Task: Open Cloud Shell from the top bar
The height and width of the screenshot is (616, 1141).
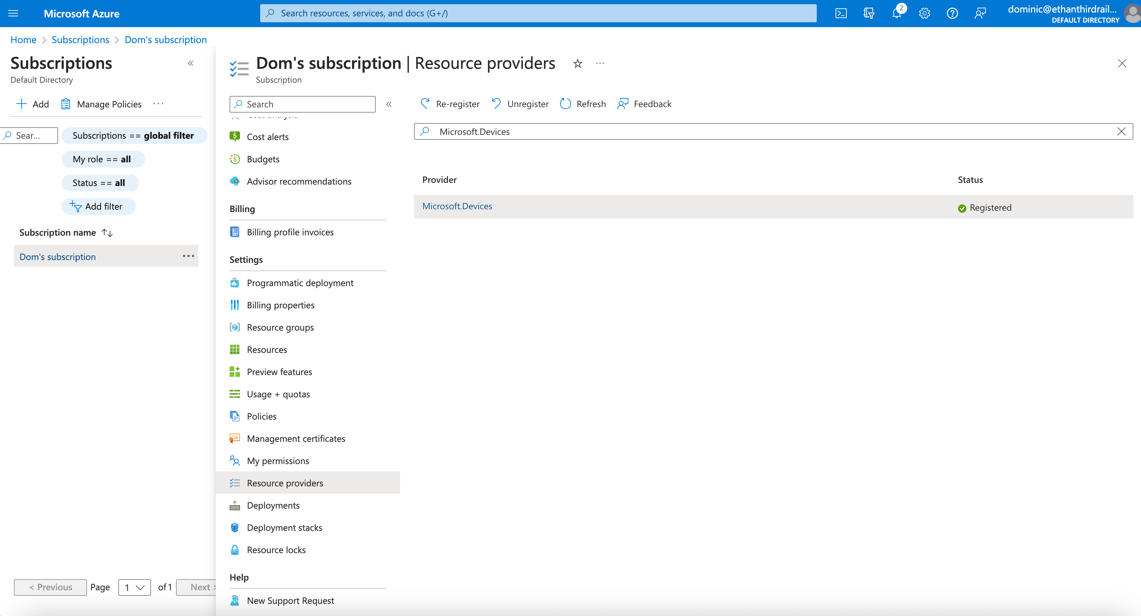Action: click(841, 13)
